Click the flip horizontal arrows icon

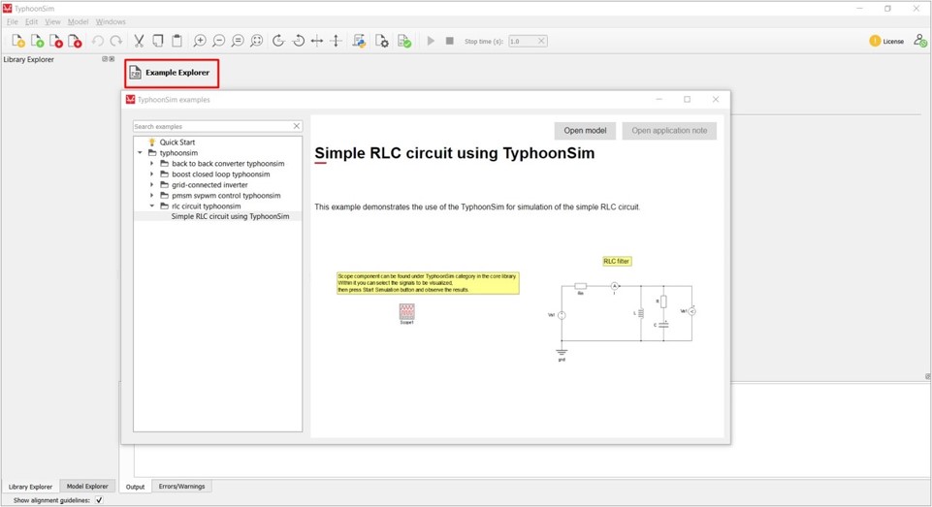tap(317, 41)
